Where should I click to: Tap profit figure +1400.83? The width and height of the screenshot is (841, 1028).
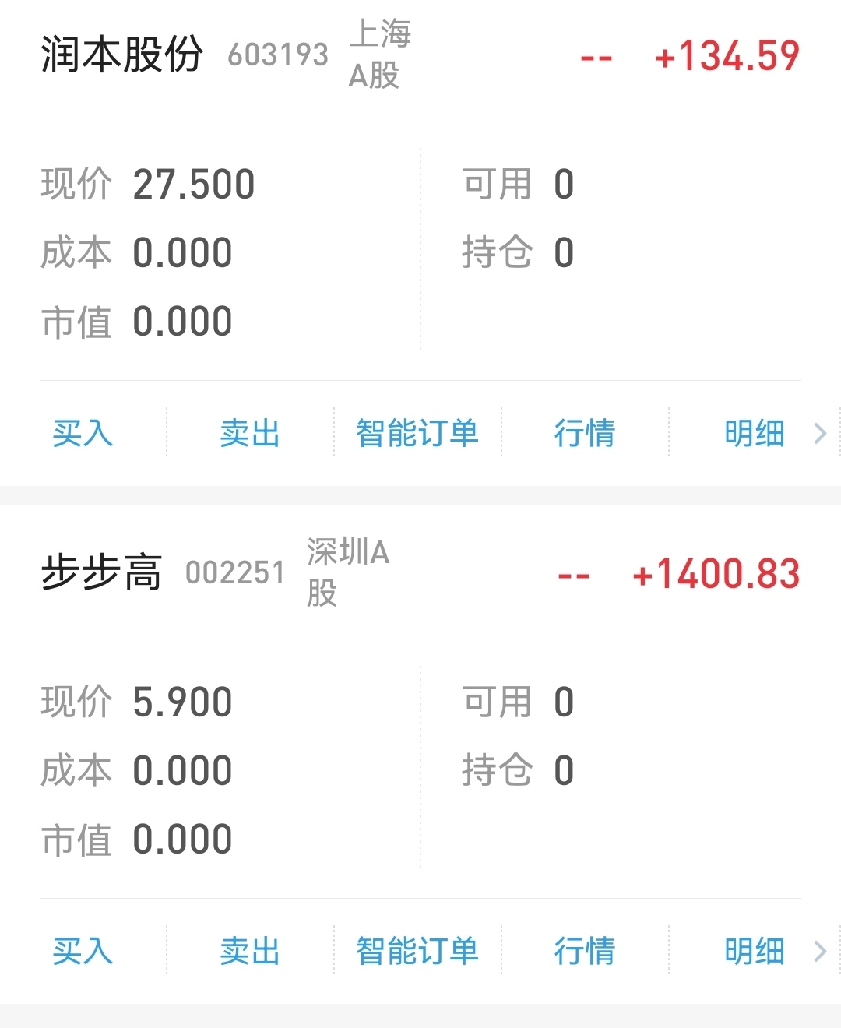pyautogui.click(x=716, y=575)
